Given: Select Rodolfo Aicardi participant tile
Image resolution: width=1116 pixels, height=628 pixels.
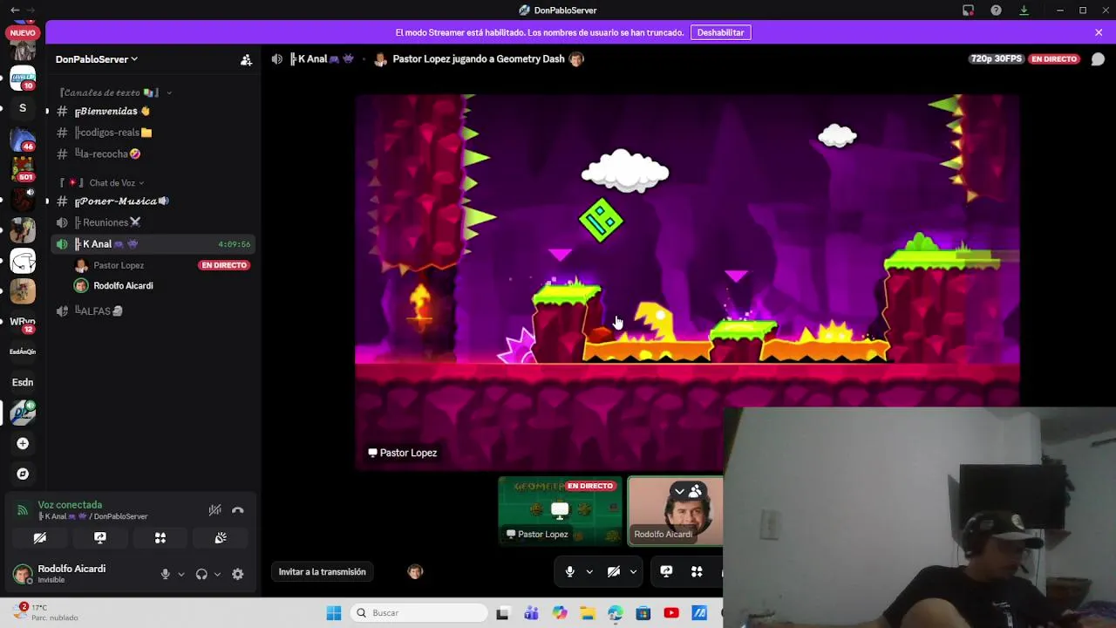Looking at the screenshot, I should coord(676,511).
